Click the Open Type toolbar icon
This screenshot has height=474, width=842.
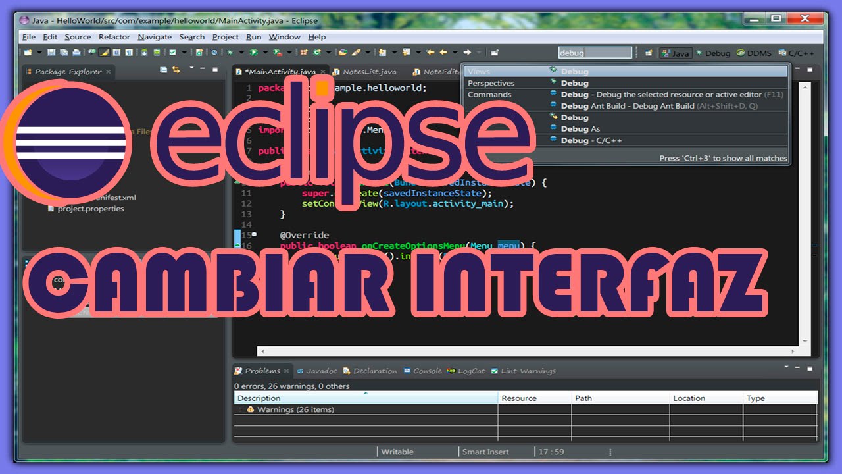(x=343, y=52)
